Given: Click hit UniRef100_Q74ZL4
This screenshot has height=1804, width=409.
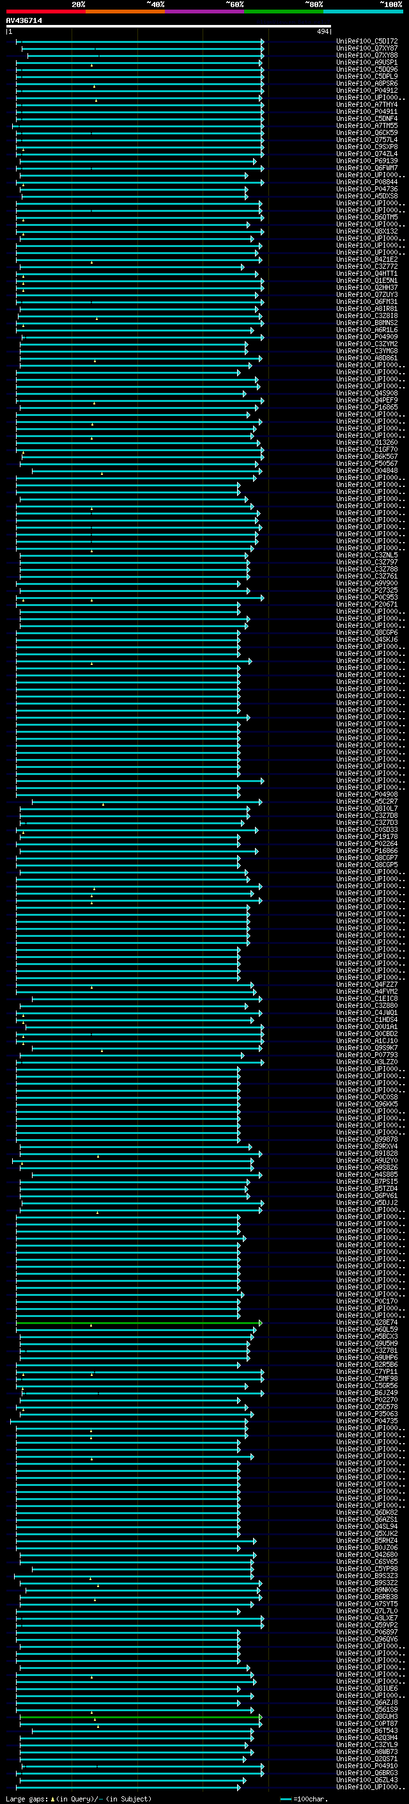Looking at the screenshot, I should coord(367,154).
